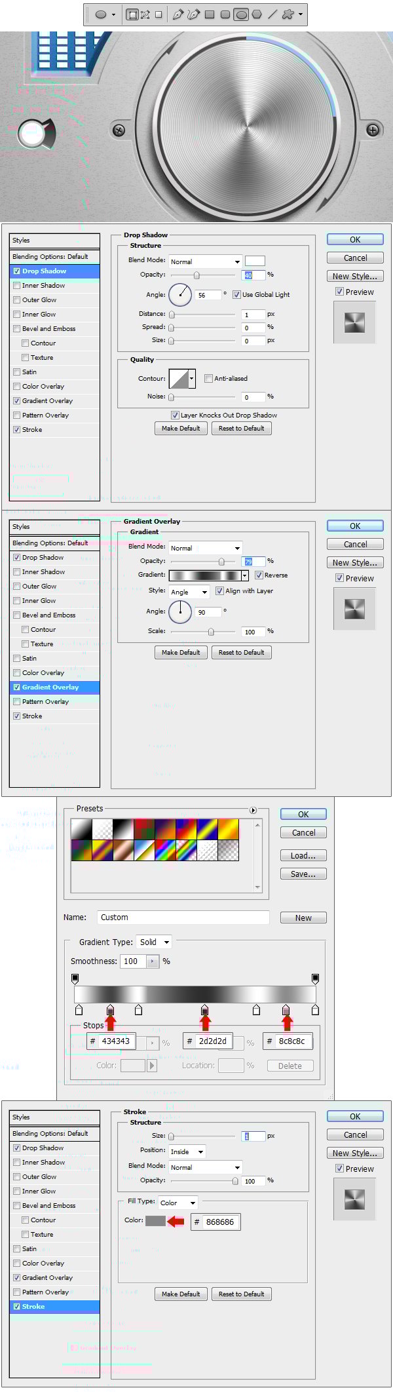Choose the Rectangle shape tool
The height and width of the screenshot is (1392, 393).
click(x=210, y=14)
